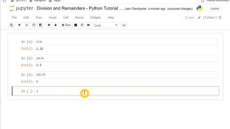Open the Insert menu
This screenshot has width=230, height=129.
click(x=52, y=18)
